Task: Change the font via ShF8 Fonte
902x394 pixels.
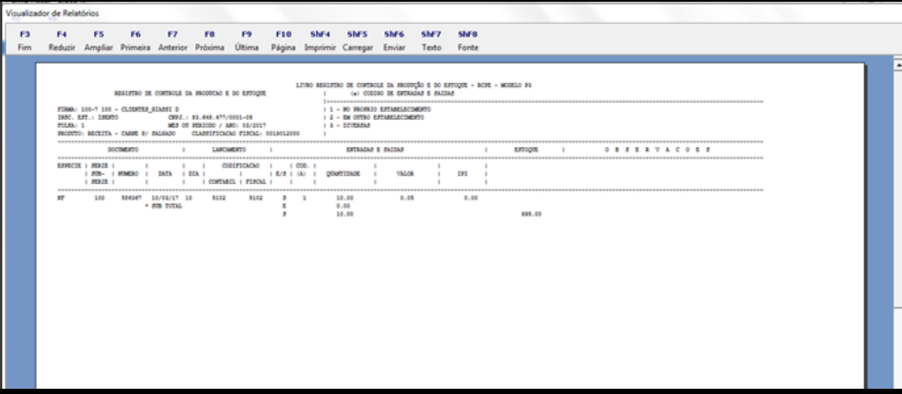Action: point(468,41)
